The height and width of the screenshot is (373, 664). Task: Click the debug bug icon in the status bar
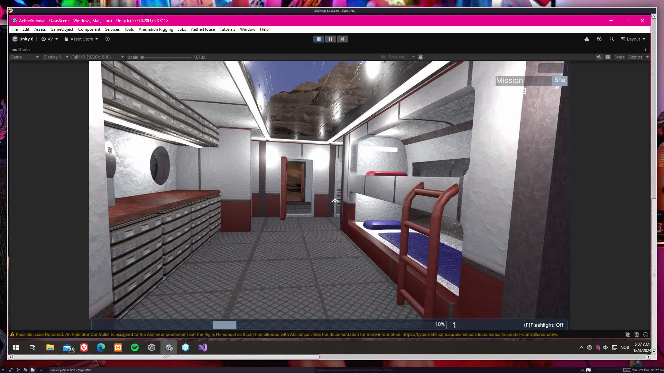pos(627,334)
